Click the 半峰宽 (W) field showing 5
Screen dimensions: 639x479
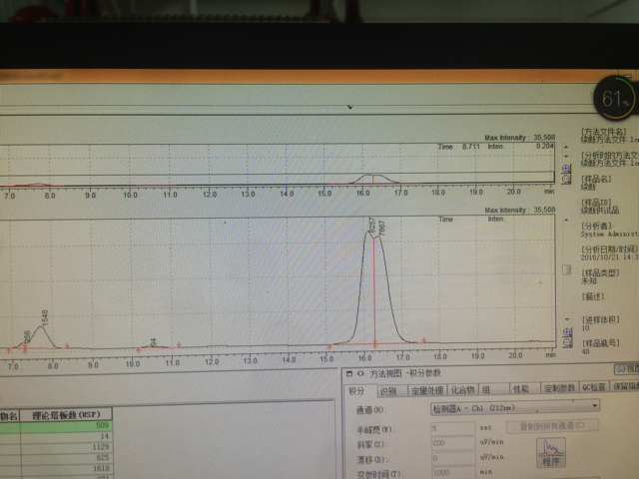(x=452, y=428)
